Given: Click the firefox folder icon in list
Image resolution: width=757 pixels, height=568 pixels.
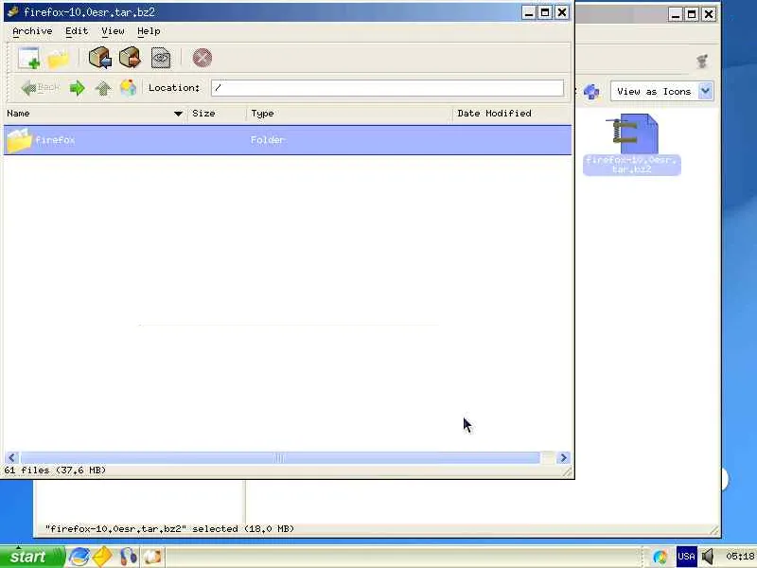Looking at the screenshot, I should tap(19, 140).
